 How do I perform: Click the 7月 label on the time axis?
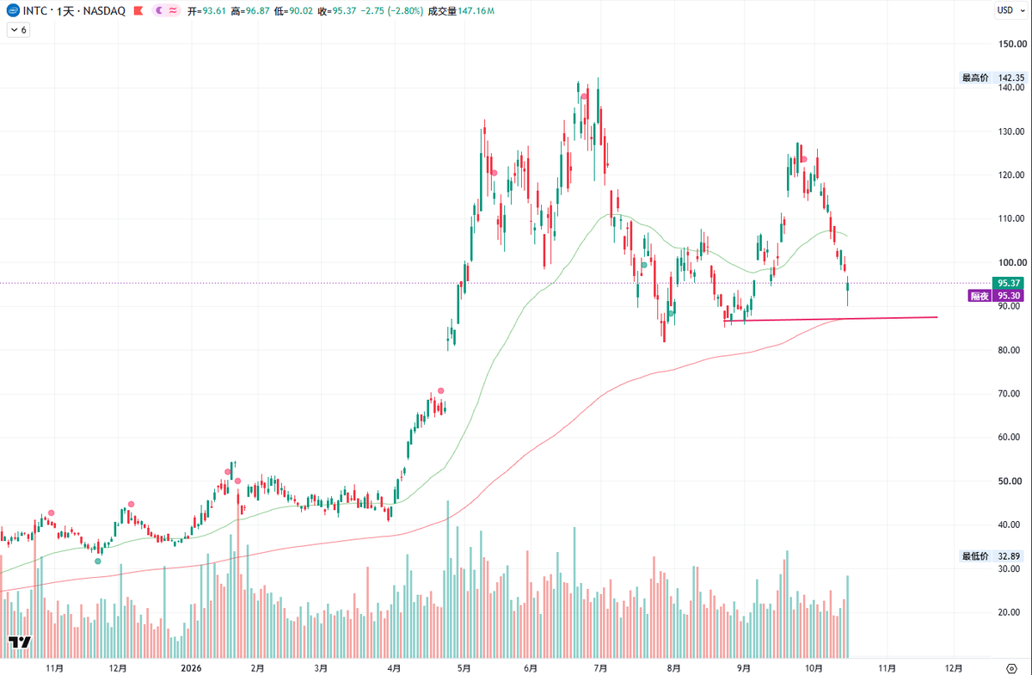(x=600, y=667)
